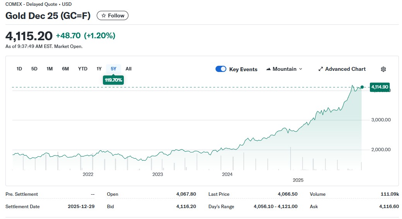402x219 pixels.
Task: Click the 3,000.00 price axis label
Action: click(381, 120)
